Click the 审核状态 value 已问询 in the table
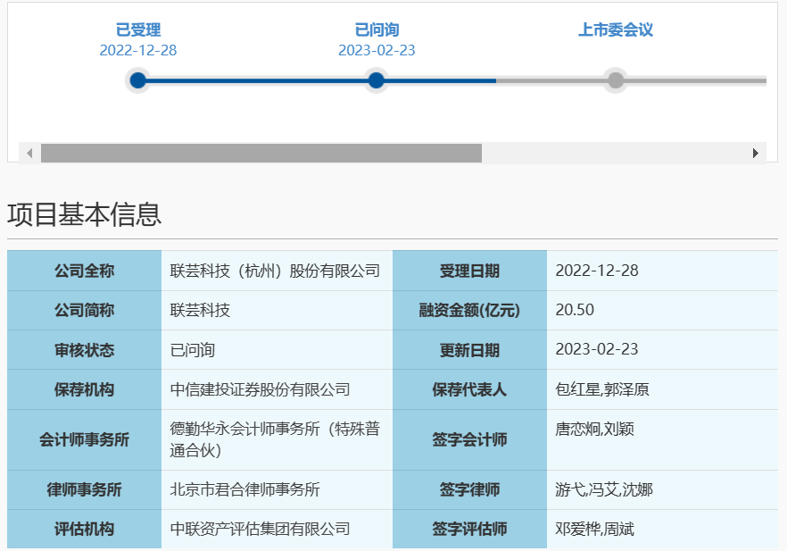Image resolution: width=787 pixels, height=551 pixels. coord(192,349)
